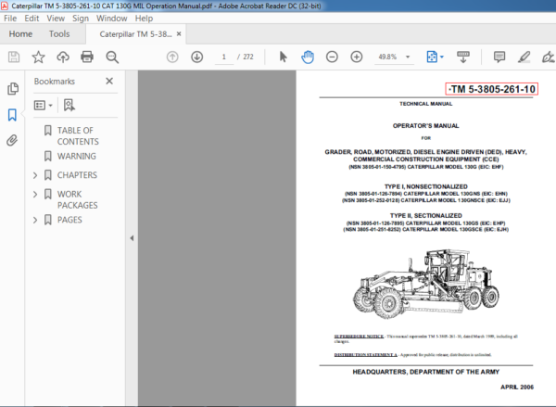Select the WORK PACKAGES bookmark label
The height and width of the screenshot is (407, 556).
pos(77,199)
